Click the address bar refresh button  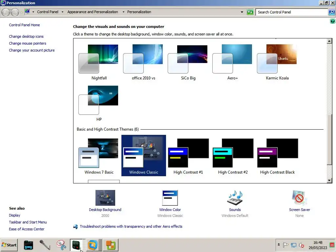[x=250, y=12]
